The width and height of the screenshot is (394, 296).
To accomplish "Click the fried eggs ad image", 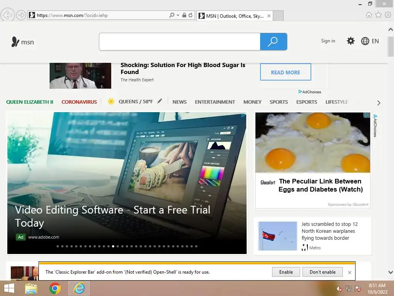I will tap(312, 143).
